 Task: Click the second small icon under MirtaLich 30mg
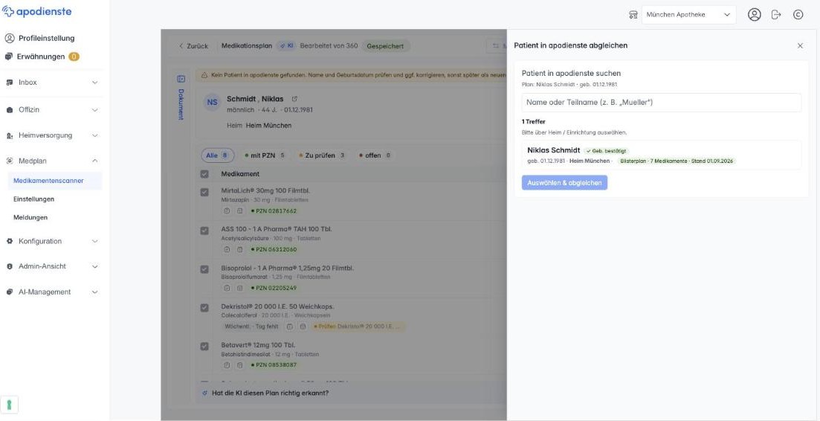click(239, 210)
